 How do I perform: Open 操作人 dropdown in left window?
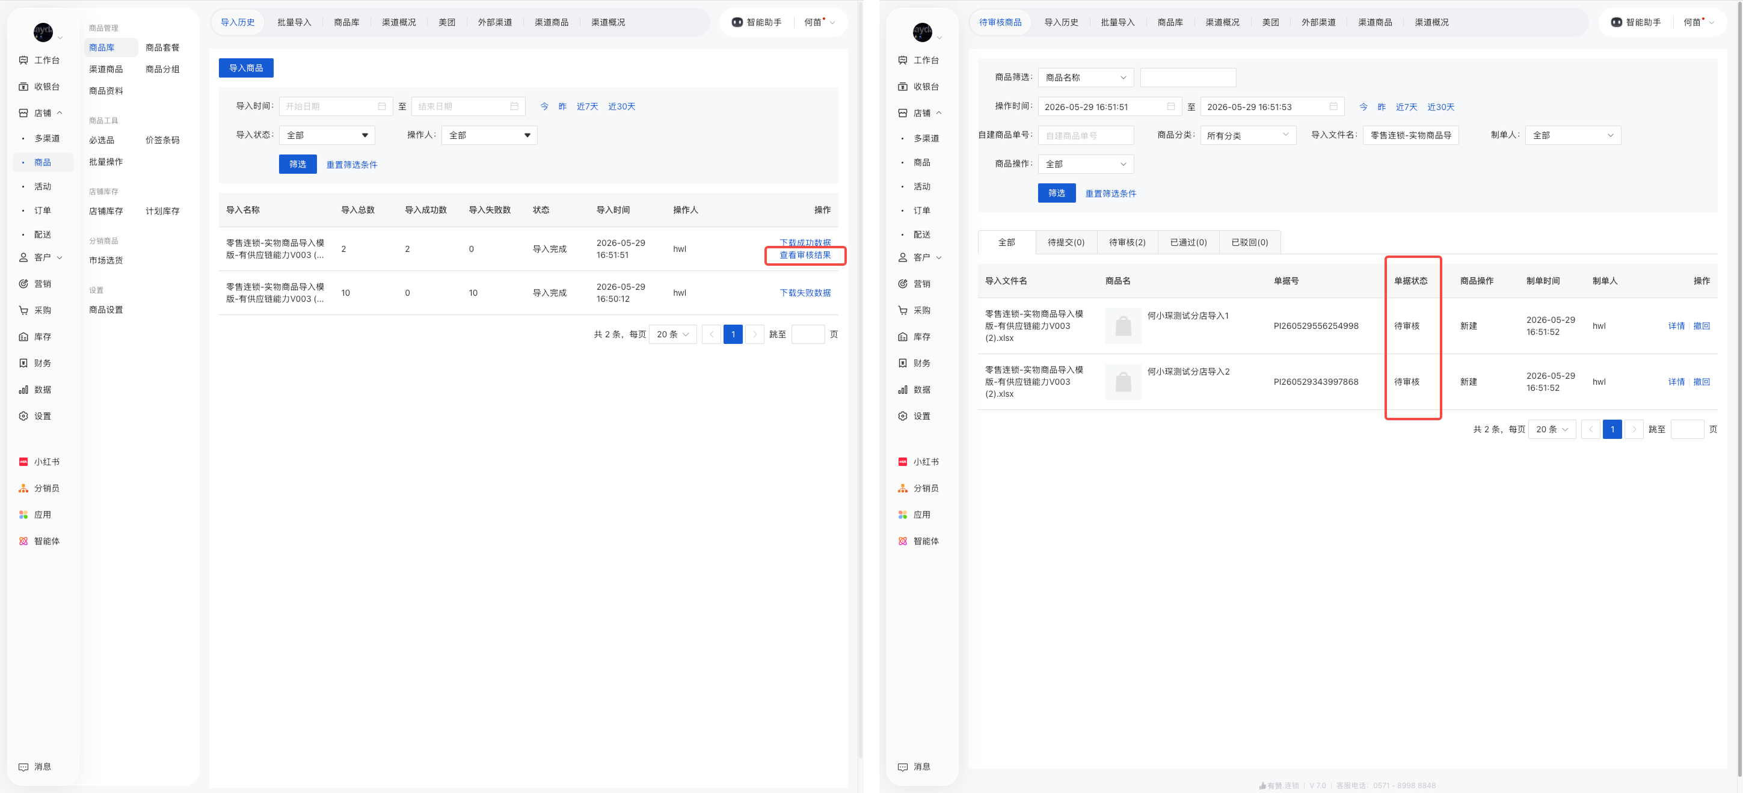pos(489,135)
